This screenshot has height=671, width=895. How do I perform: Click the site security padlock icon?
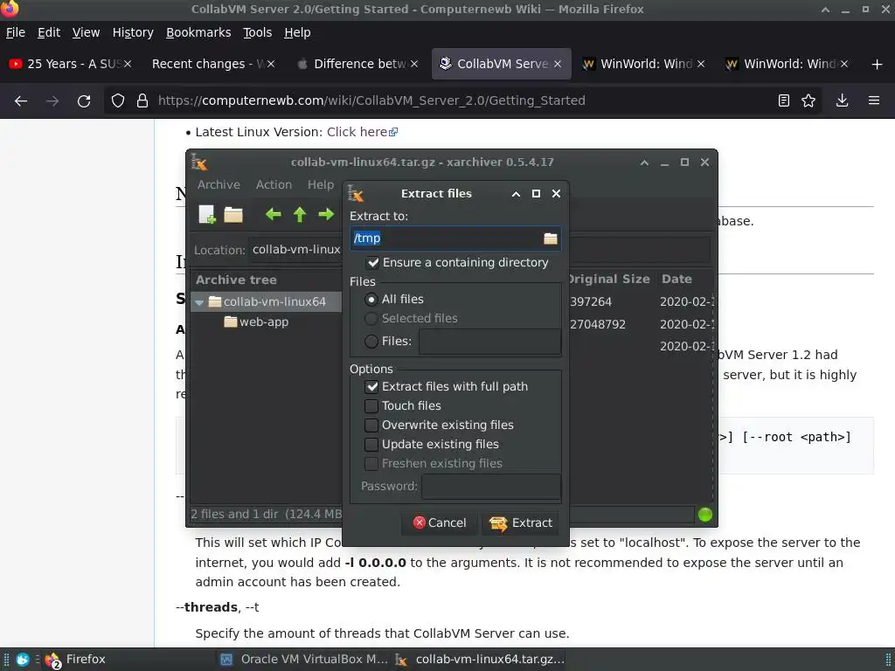(142, 101)
